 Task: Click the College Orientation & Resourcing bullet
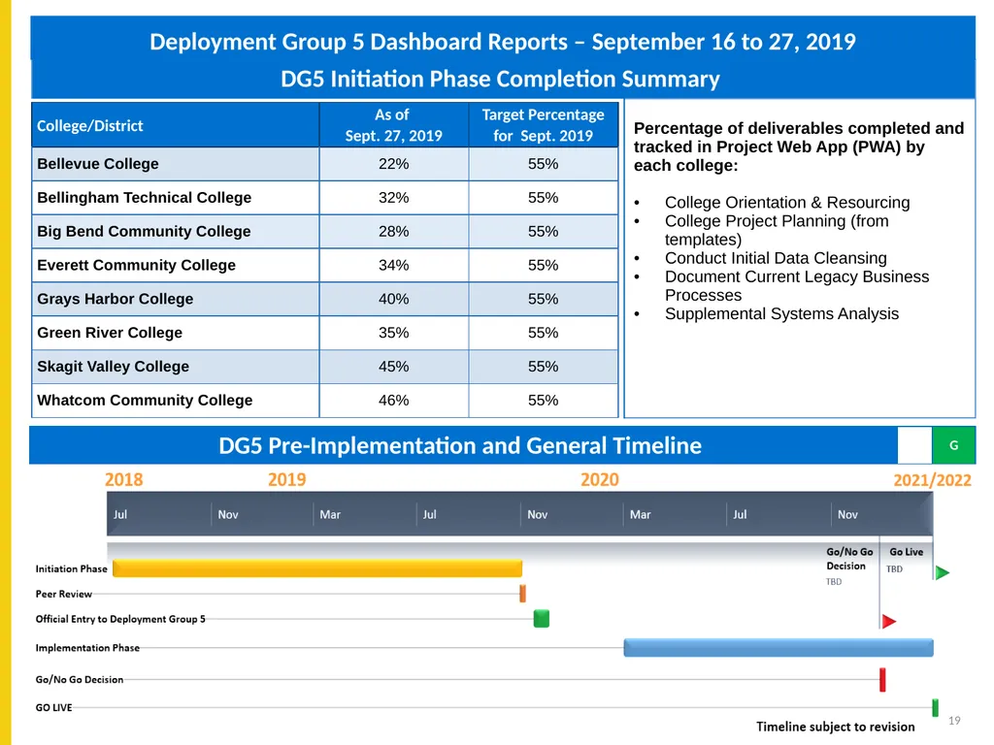coord(787,202)
